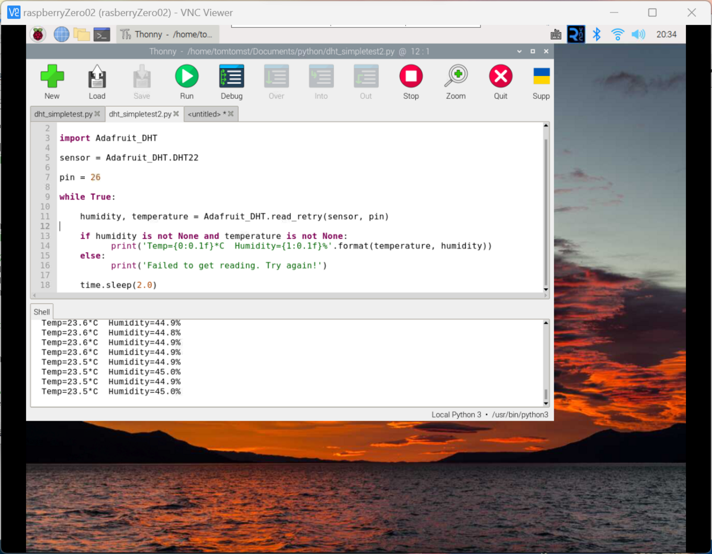Click the read_retry(sensor, pin) line

pos(234,216)
